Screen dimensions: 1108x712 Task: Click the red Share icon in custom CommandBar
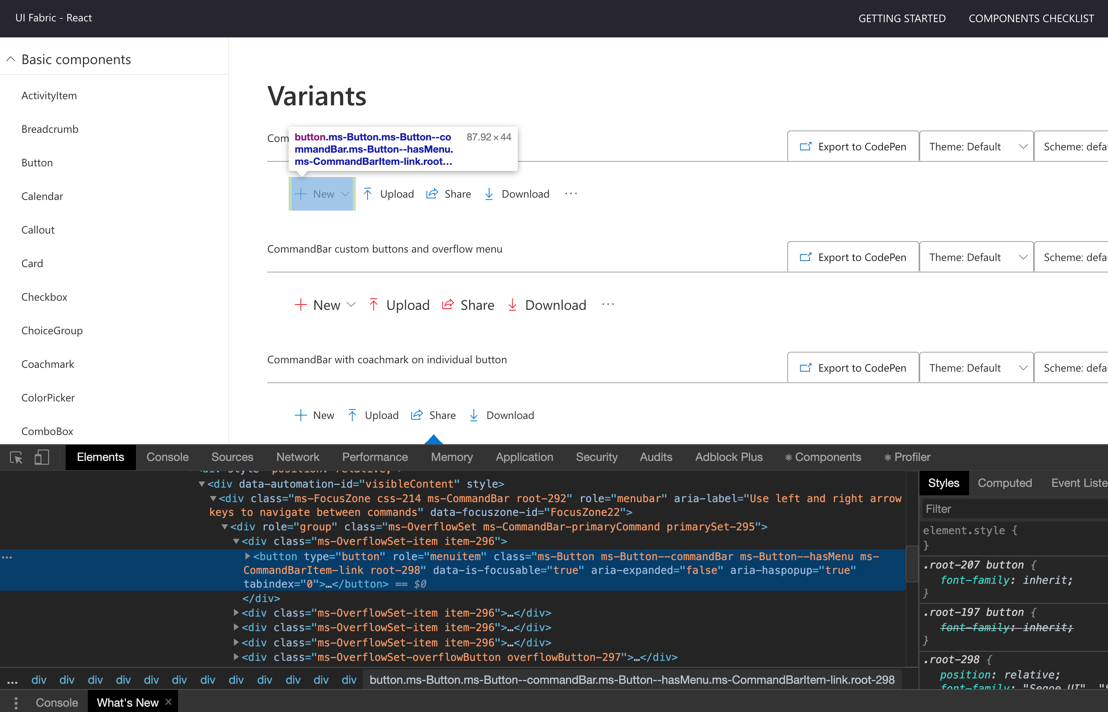(x=447, y=305)
